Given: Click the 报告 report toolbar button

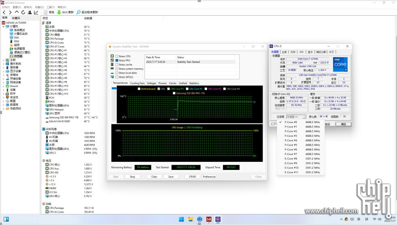Looking at the screenshot, I should click(49, 12).
